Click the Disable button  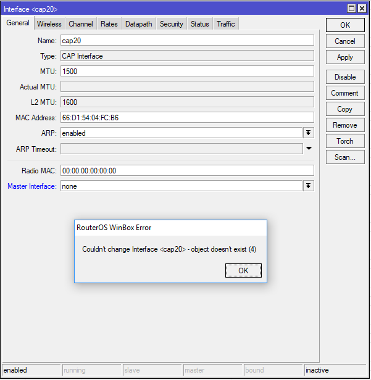coord(345,77)
